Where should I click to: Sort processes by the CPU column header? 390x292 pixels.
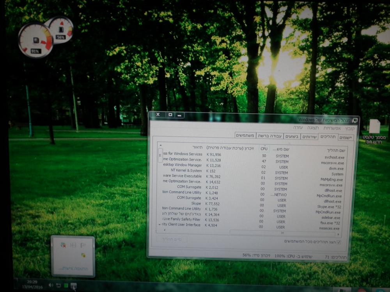(264, 148)
